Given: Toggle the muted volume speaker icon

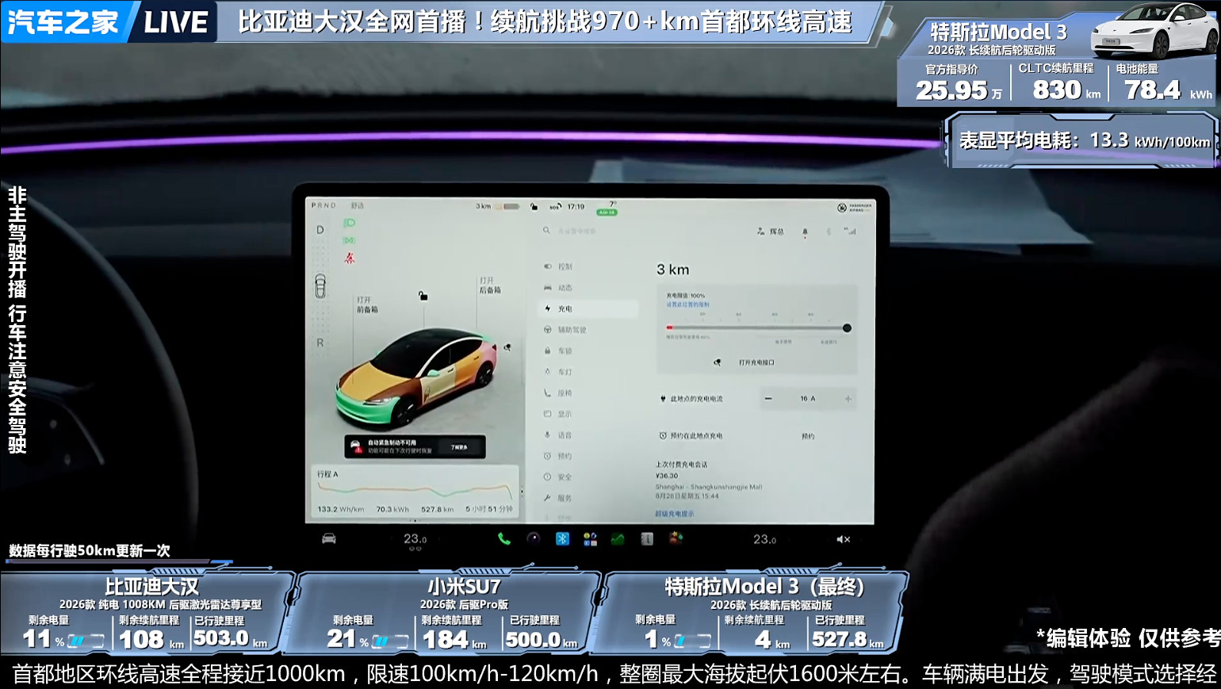Looking at the screenshot, I should point(843,539).
